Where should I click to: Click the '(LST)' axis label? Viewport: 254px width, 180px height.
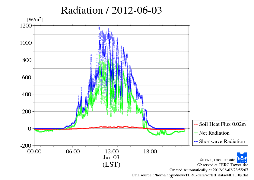click(x=111, y=164)
